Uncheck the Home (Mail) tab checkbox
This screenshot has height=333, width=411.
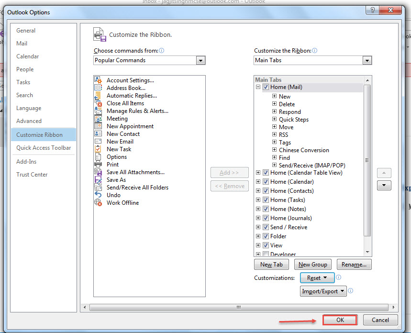tap(266, 87)
